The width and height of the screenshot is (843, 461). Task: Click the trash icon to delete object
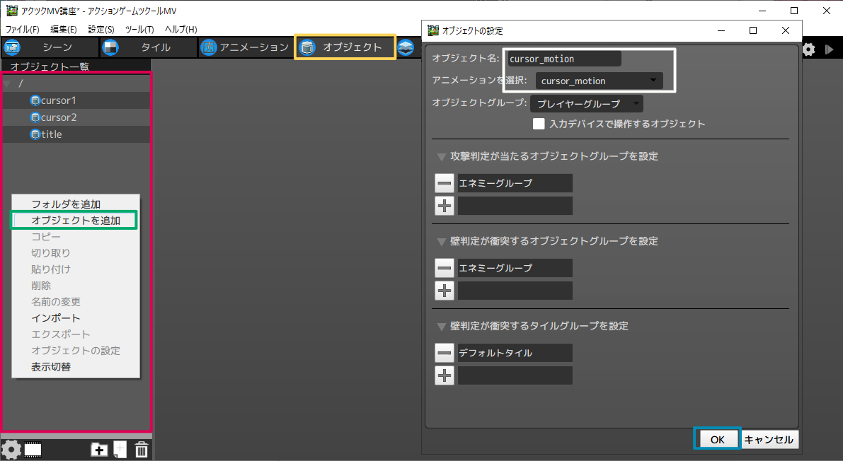[x=142, y=449]
